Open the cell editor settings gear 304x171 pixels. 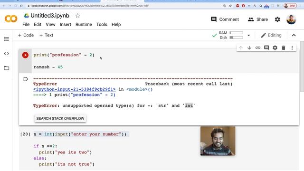click(x=275, y=47)
